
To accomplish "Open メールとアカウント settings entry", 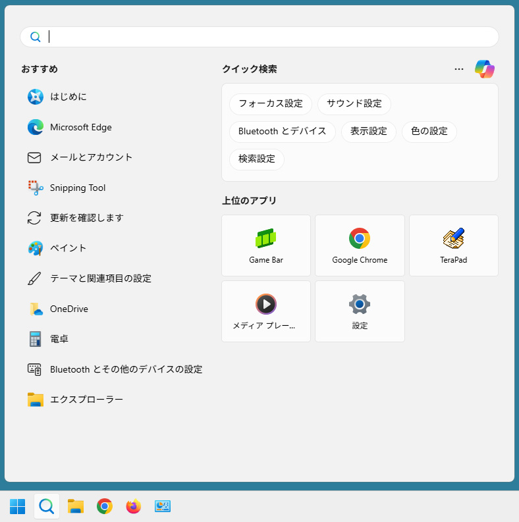I will coord(91,157).
